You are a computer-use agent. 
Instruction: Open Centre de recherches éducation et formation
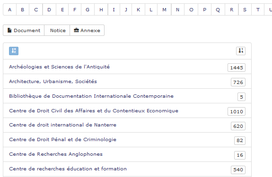[x=68, y=169]
